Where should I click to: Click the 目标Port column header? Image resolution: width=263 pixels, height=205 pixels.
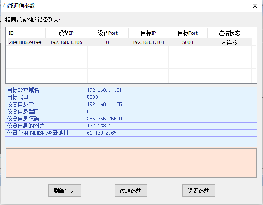188,33
